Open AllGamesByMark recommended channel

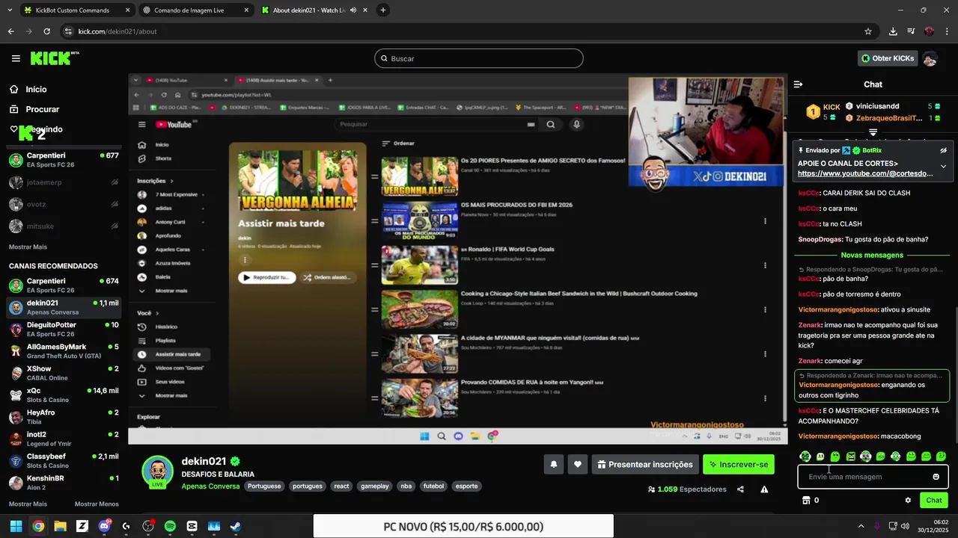pyautogui.click(x=64, y=350)
